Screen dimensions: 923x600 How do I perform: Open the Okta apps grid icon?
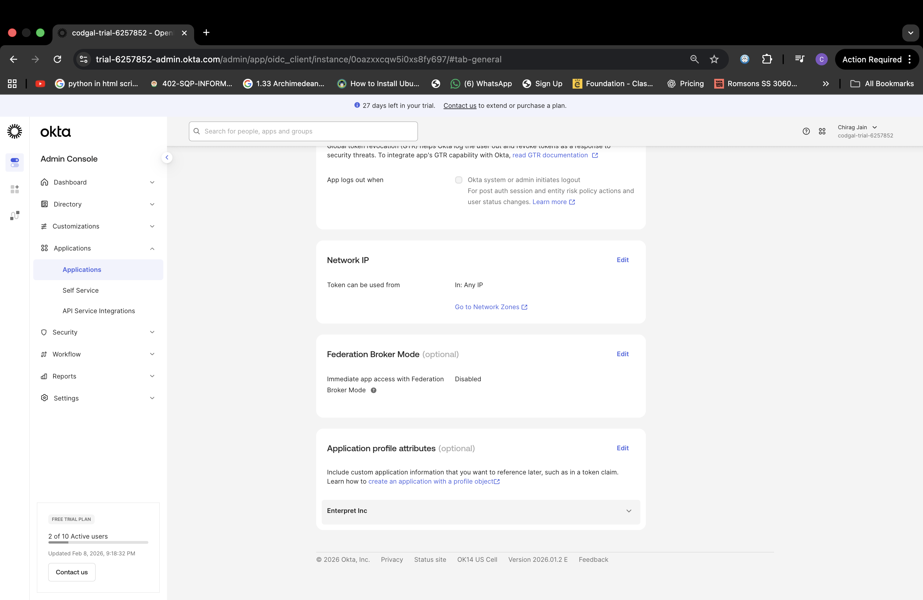point(822,132)
